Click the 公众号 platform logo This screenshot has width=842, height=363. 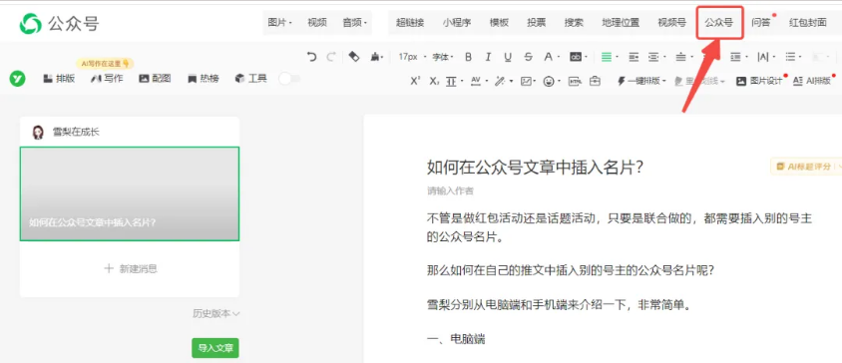(59, 24)
